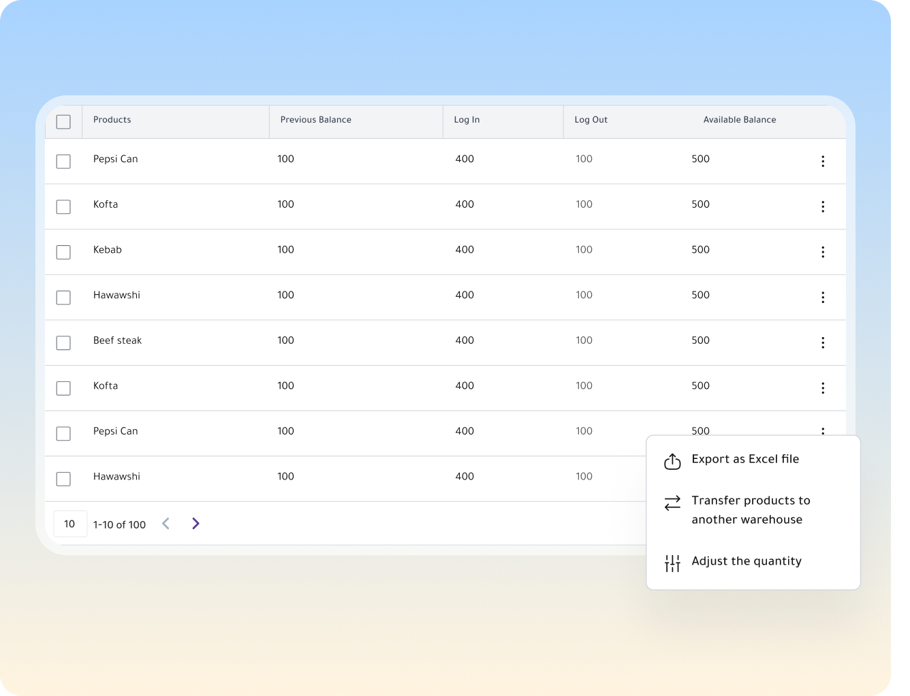Go to next page with right chevron

(x=195, y=523)
